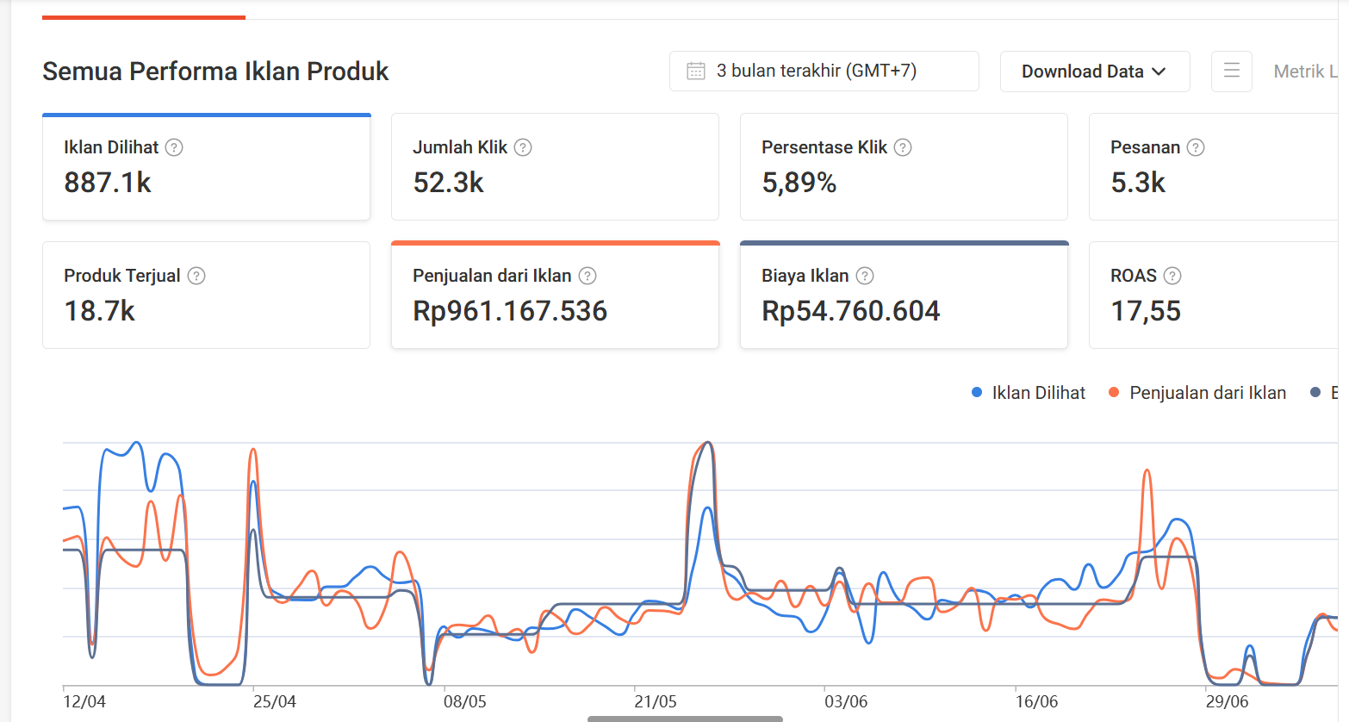Screen dimensions: 1349x722
Task: Open the 3 bulan terakhir date range picker
Action: [824, 71]
